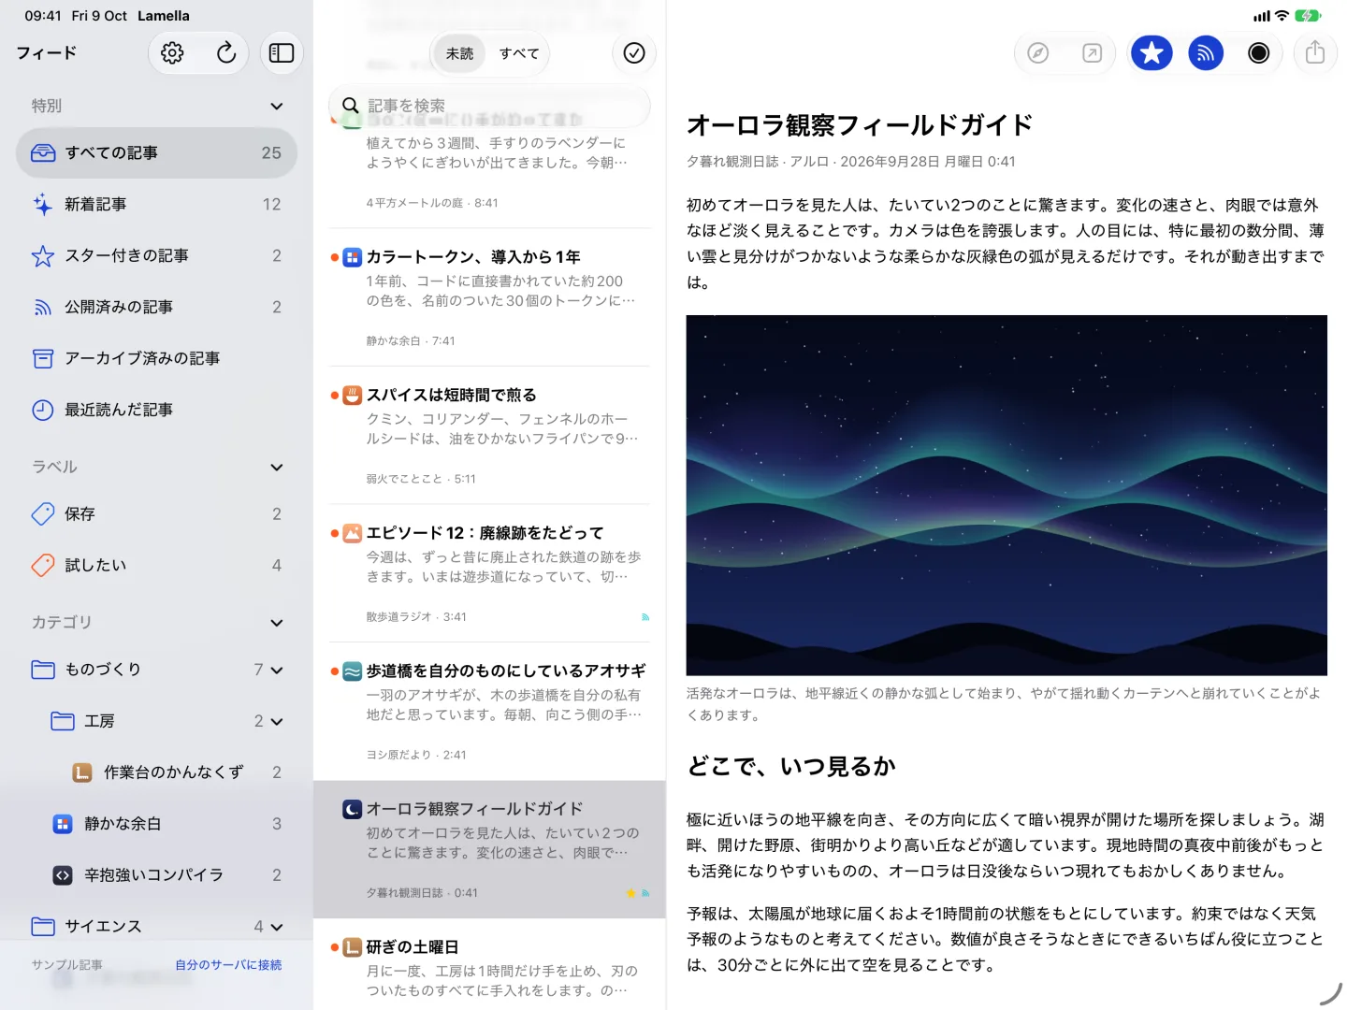Collapse the ものづくり folder chevron
Image resolution: width=1347 pixels, height=1010 pixels.
(x=277, y=670)
